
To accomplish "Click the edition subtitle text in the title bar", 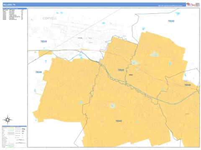I will click(x=170, y=6).
